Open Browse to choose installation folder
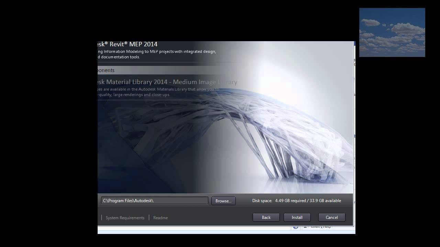 (x=223, y=201)
